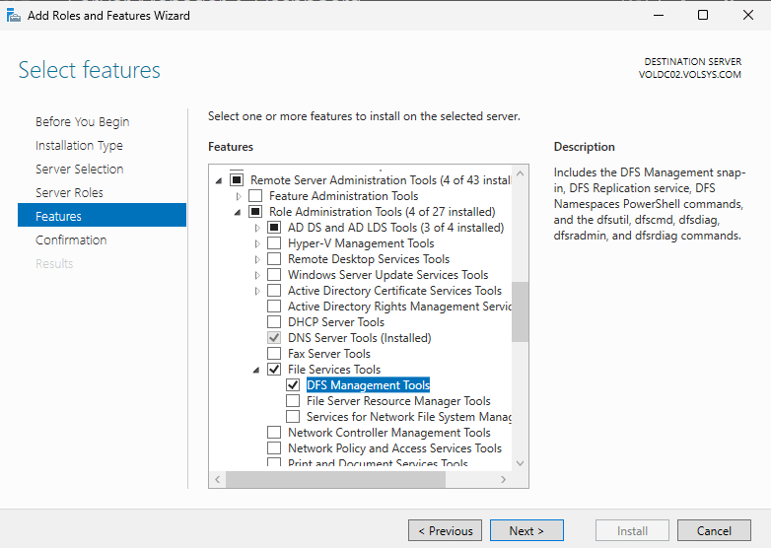Click the Next button
This screenshot has width=771, height=548.
[526, 530]
